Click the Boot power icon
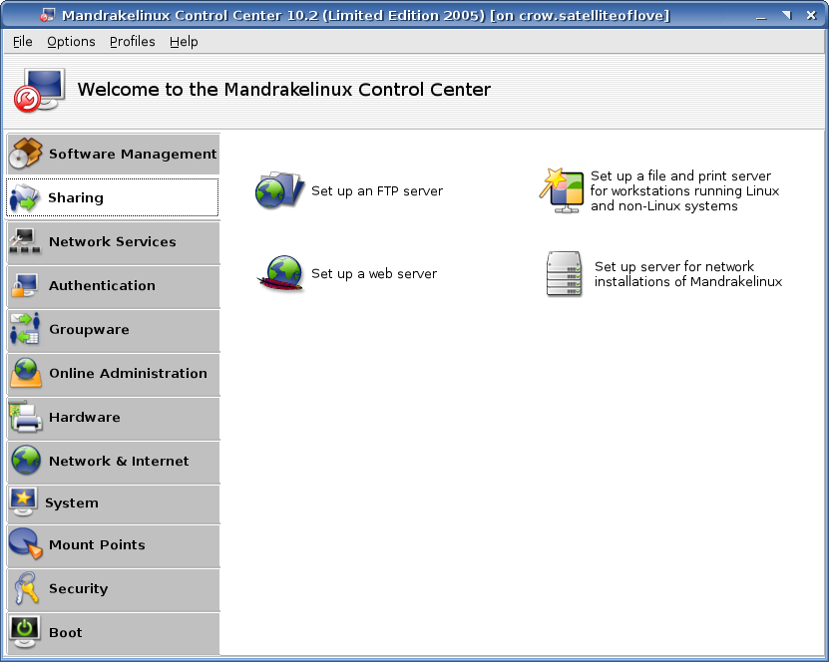The width and height of the screenshot is (829, 662). point(26,632)
